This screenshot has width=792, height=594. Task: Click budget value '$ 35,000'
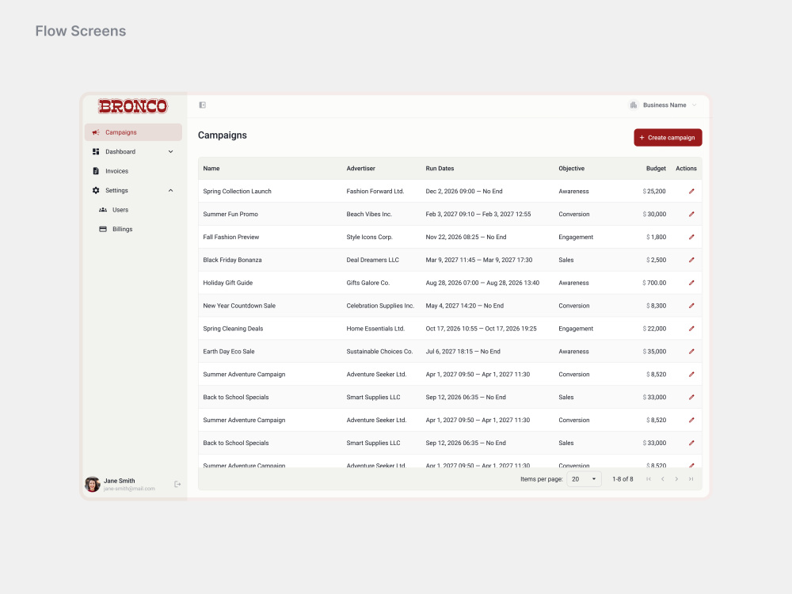654,352
